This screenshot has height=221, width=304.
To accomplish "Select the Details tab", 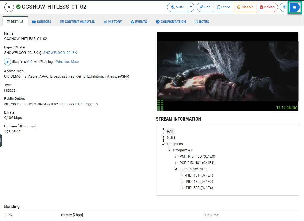I will [x=15, y=22].
